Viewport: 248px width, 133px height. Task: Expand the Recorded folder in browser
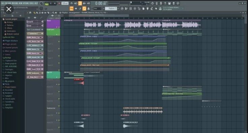coord(7,90)
